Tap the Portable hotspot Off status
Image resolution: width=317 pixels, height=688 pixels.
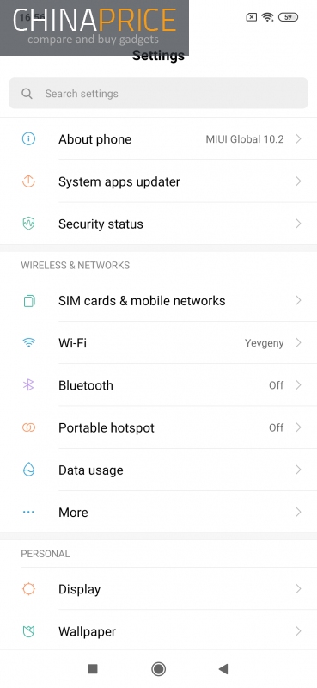tap(277, 427)
